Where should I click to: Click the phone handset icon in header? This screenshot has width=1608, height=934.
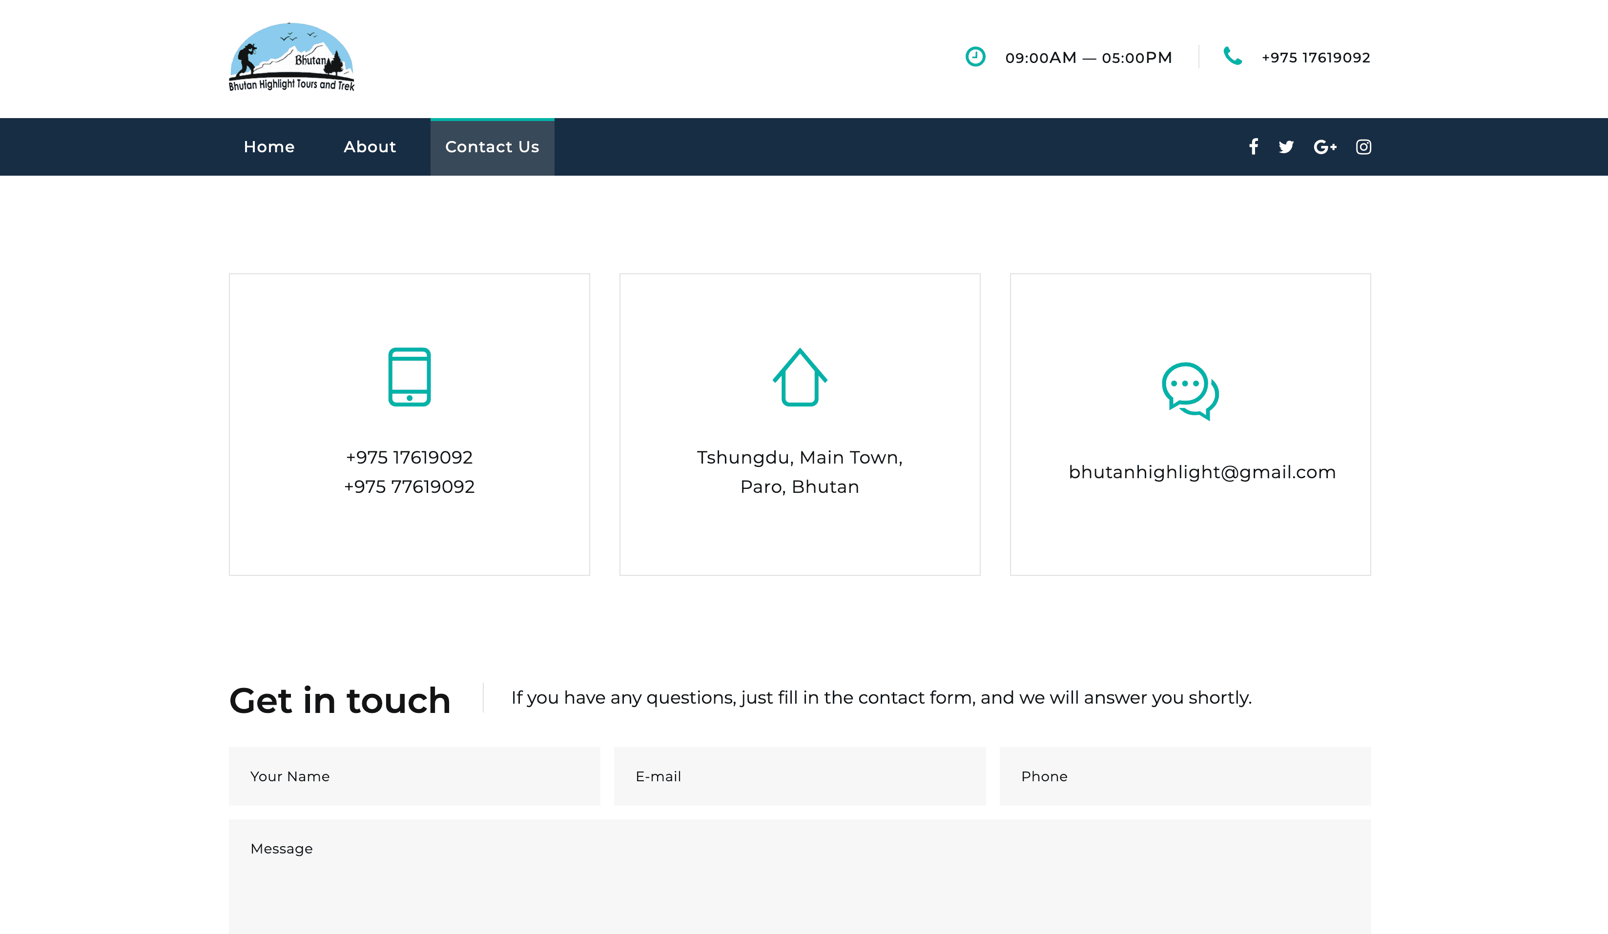point(1232,56)
